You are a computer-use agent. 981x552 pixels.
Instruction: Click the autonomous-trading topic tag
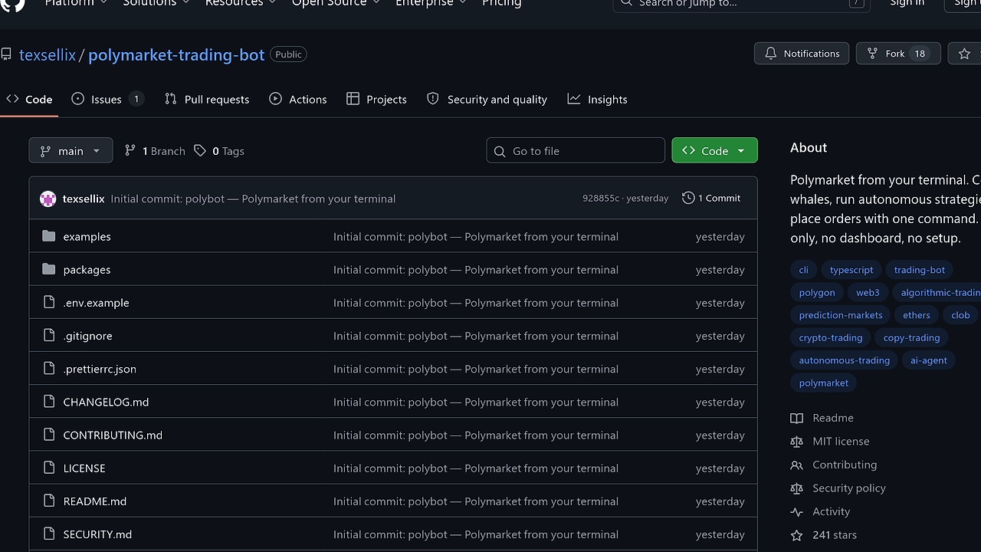coord(845,360)
